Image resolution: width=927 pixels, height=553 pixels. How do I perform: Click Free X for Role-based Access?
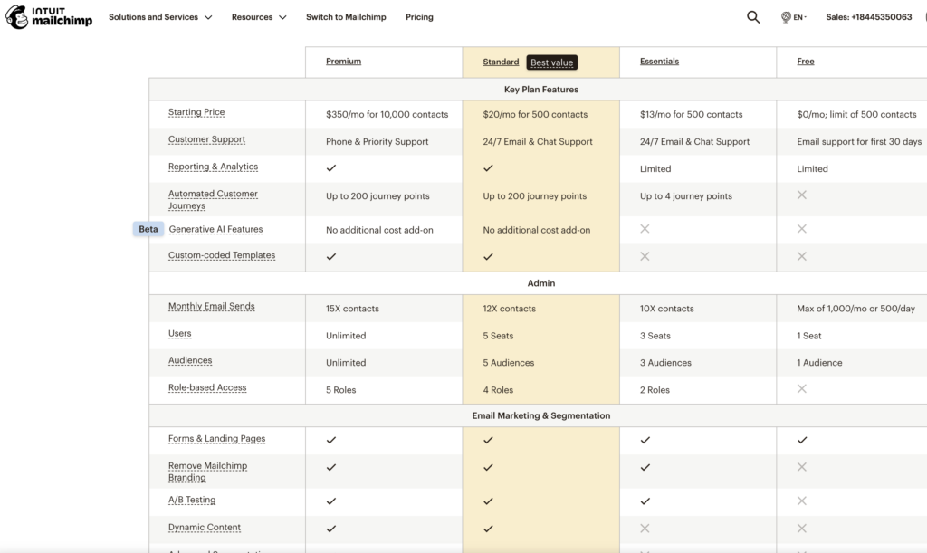click(802, 389)
